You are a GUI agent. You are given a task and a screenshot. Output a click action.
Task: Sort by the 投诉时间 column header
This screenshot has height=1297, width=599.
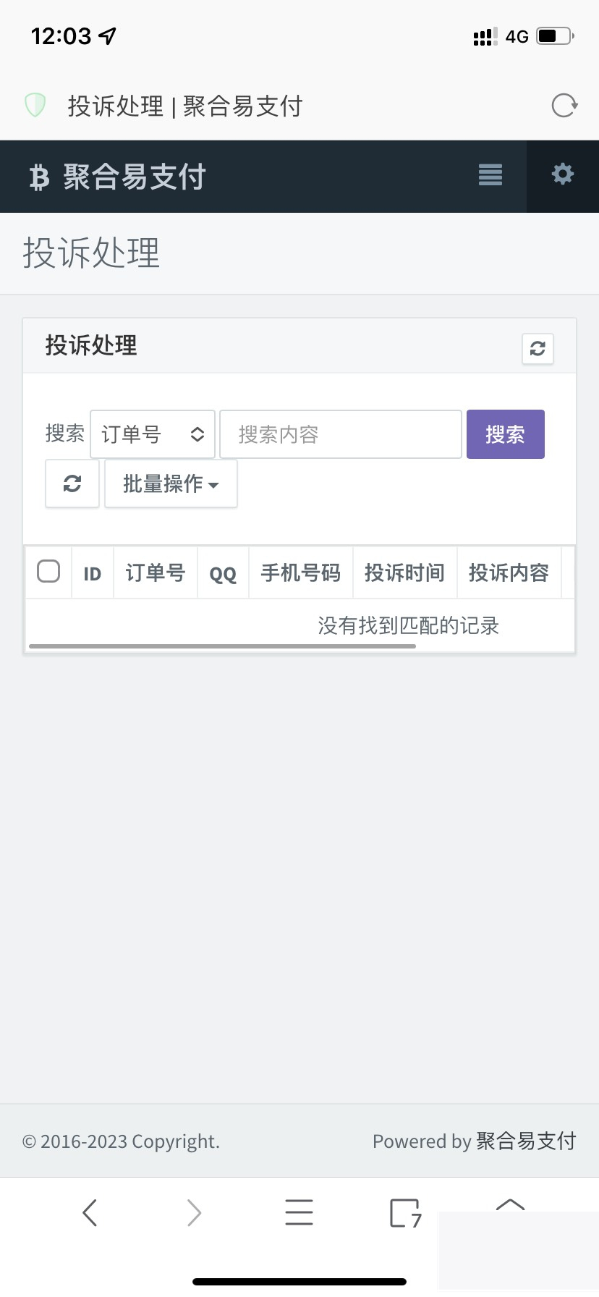[404, 573]
